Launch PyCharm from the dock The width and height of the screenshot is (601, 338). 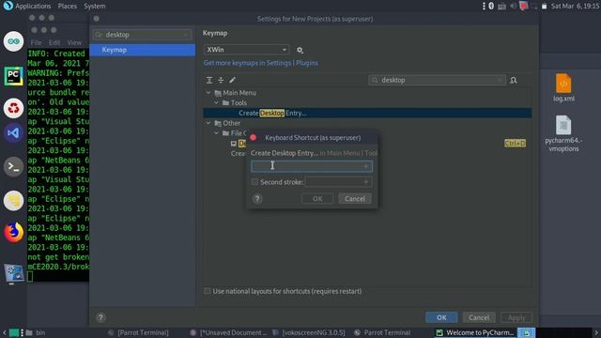13,75
